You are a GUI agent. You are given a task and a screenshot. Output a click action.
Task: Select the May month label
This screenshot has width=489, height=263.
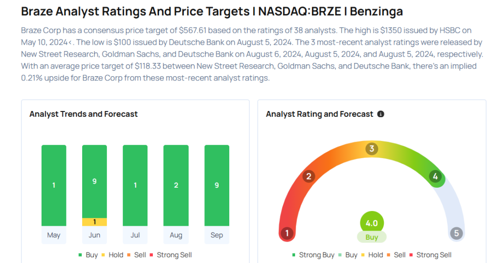54,235
